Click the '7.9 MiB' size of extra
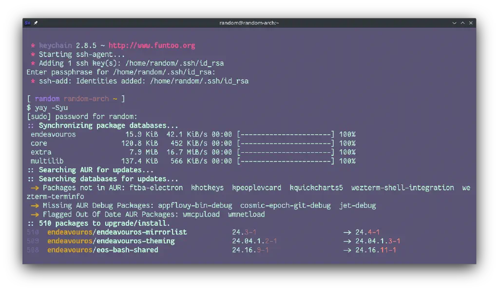This screenshot has width=499, height=291. click(144, 152)
